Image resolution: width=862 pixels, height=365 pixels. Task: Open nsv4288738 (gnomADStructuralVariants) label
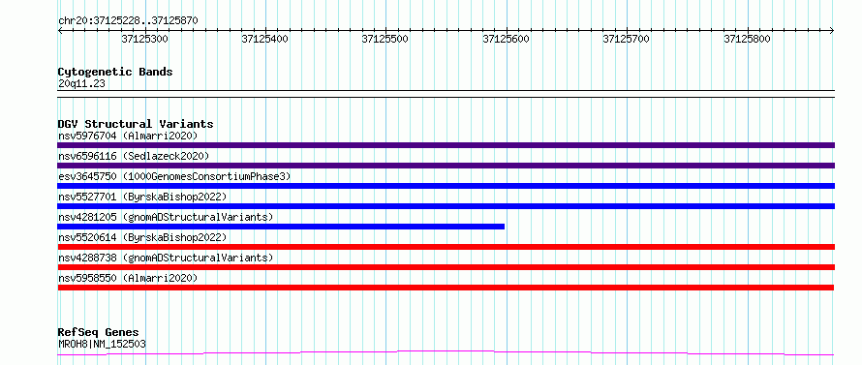(166, 258)
